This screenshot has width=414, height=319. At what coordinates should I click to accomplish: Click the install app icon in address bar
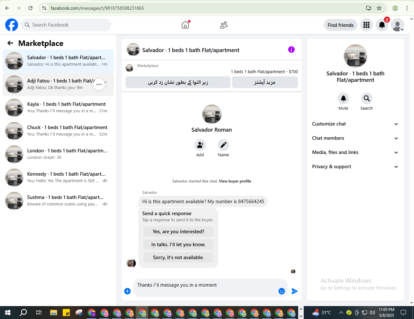pyautogui.click(x=369, y=8)
